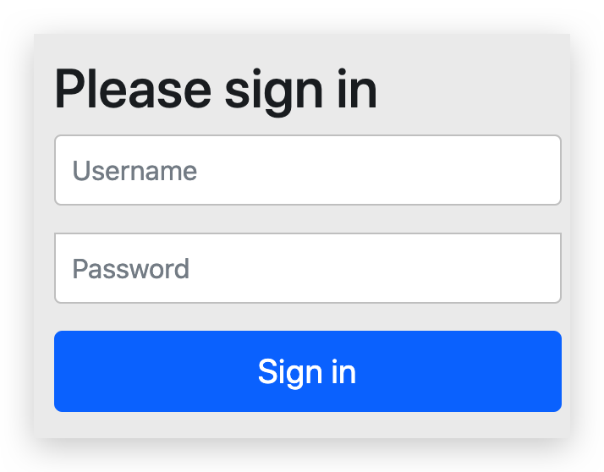The image size is (604, 472).
Task: Click the gray login panel background
Action: click(x=474, y=85)
